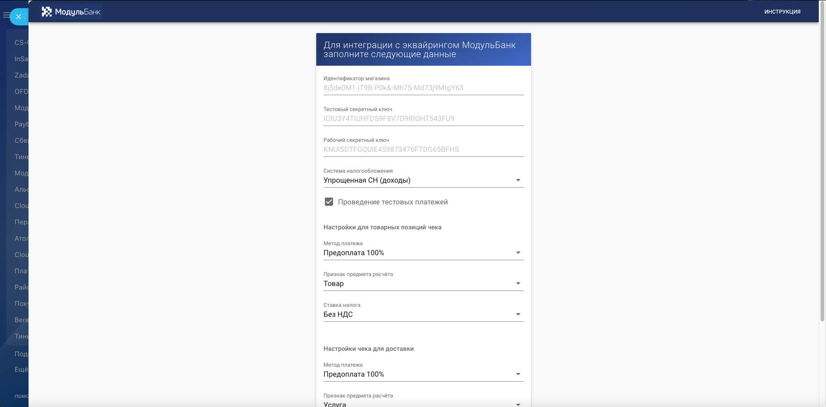Select the Аль item in the background sidebar
This screenshot has height=407, width=826.
[x=21, y=189]
